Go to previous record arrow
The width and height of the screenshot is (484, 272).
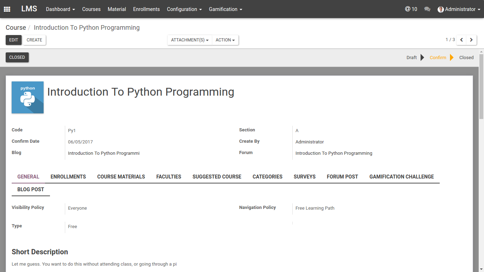point(461,40)
